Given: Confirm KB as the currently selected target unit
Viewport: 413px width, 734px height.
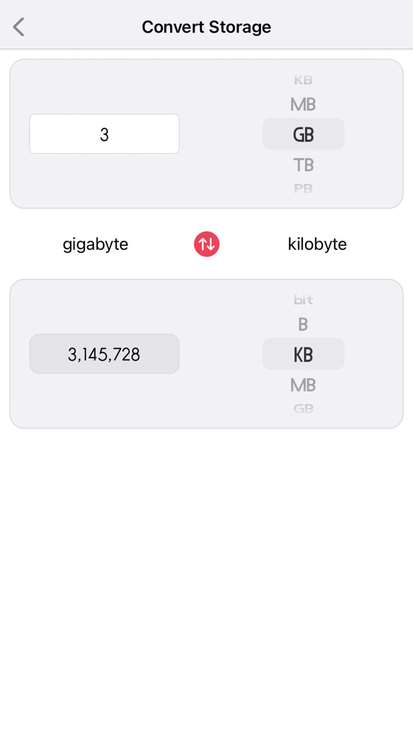Looking at the screenshot, I should [x=303, y=354].
